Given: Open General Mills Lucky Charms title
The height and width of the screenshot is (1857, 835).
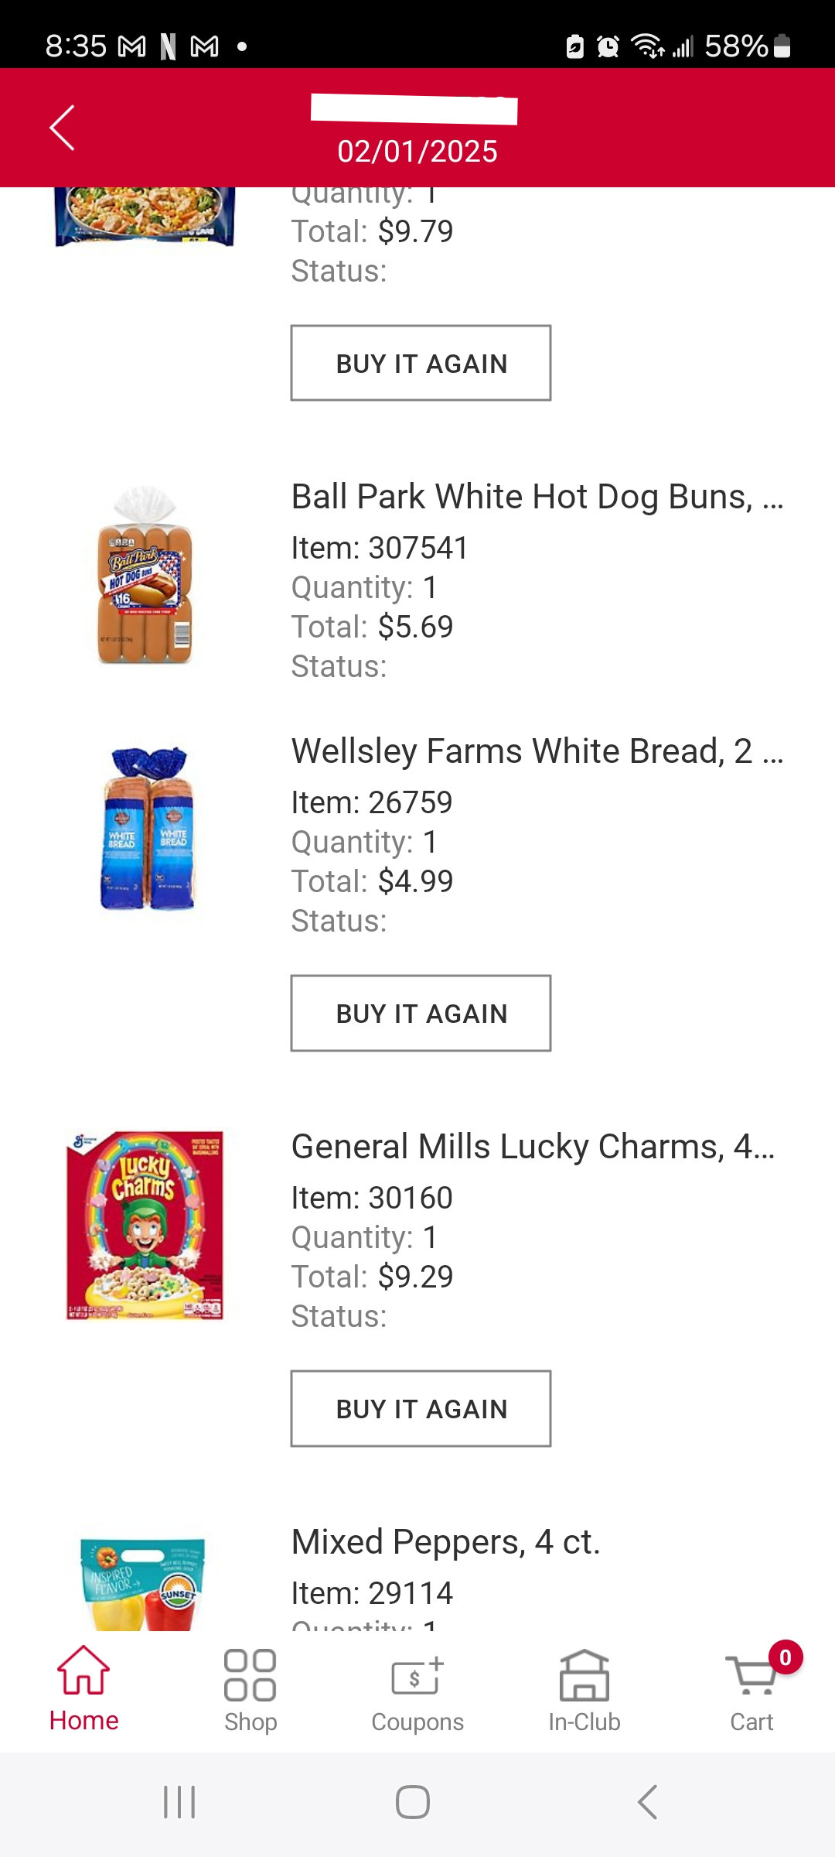Looking at the screenshot, I should [x=533, y=1147].
